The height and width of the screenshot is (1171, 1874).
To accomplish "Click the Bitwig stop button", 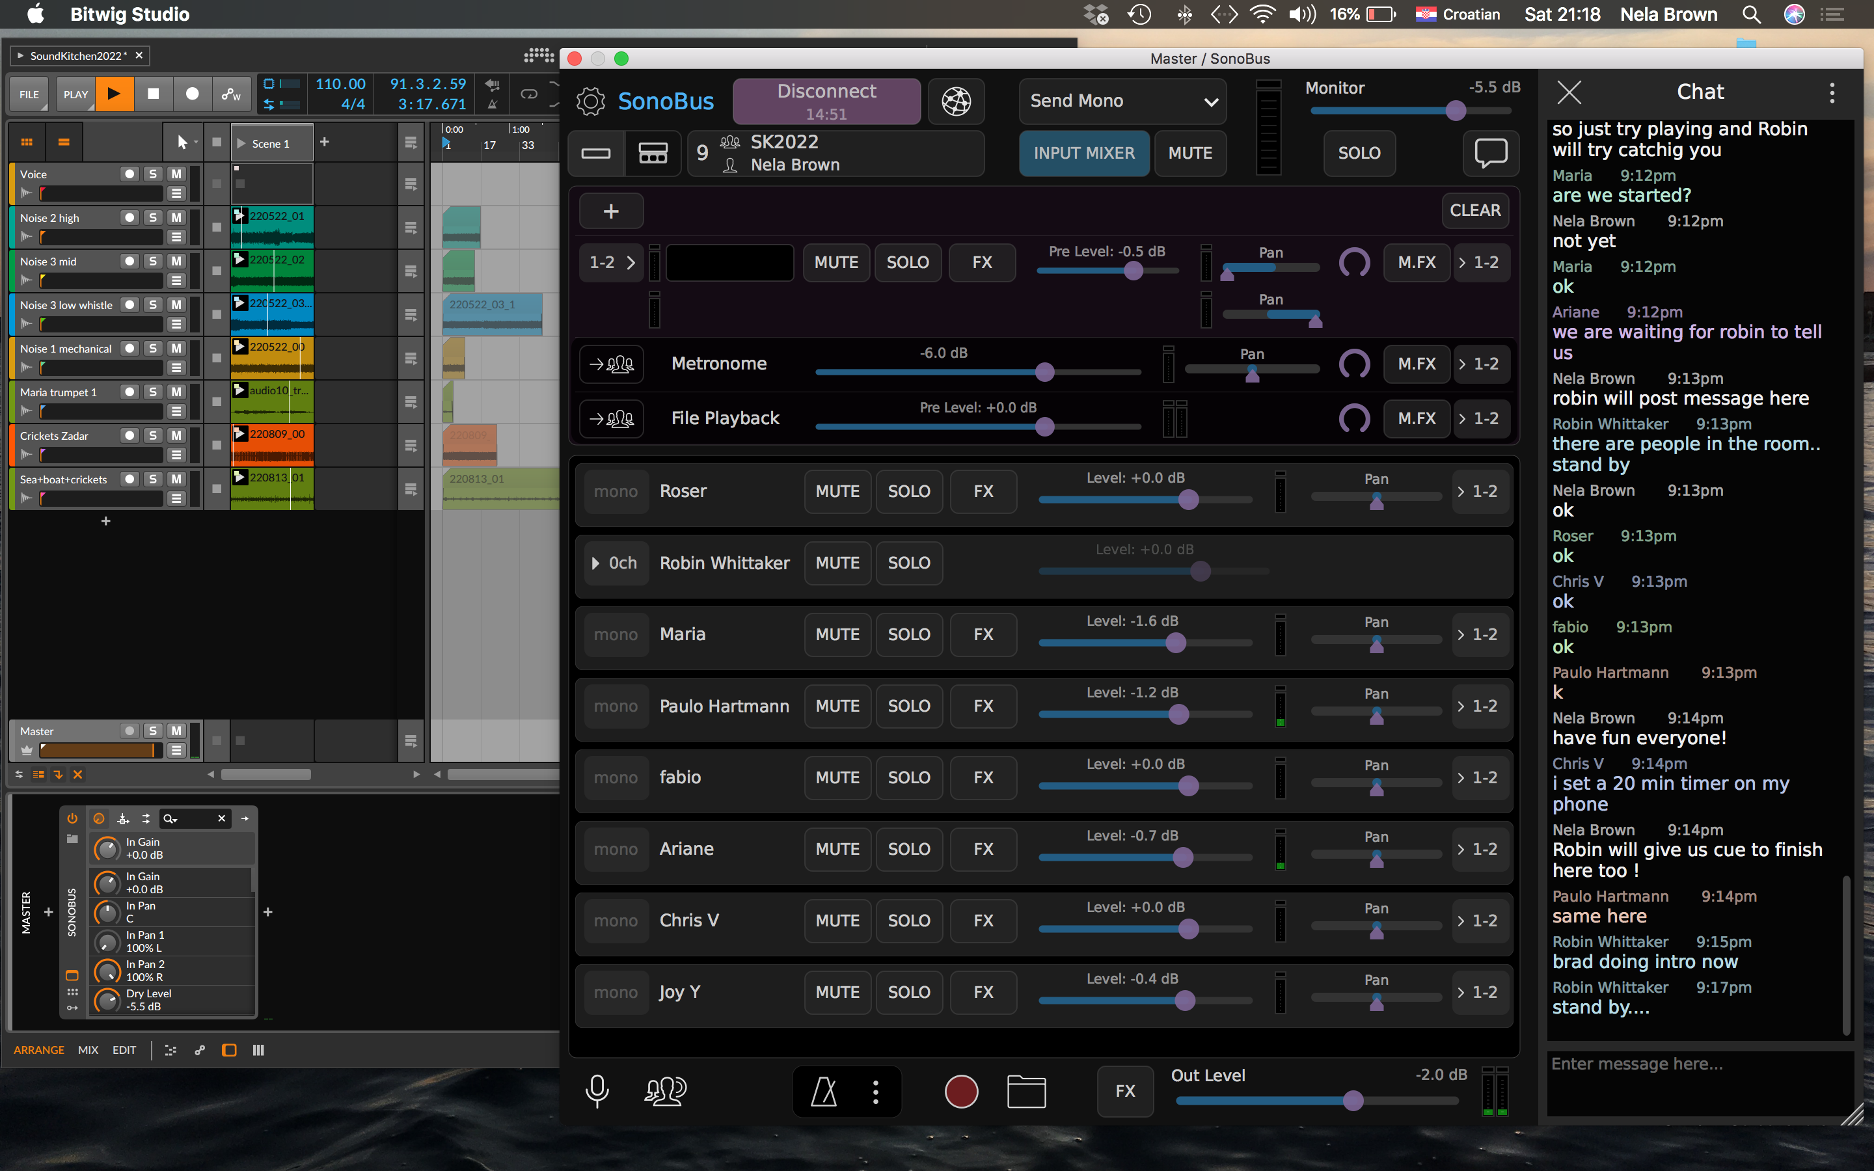I will (154, 94).
